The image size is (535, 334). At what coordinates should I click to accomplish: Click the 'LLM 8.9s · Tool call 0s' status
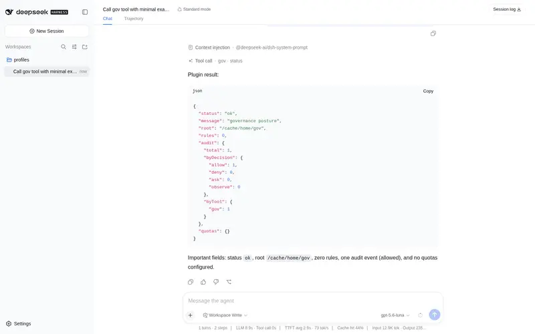(x=256, y=328)
